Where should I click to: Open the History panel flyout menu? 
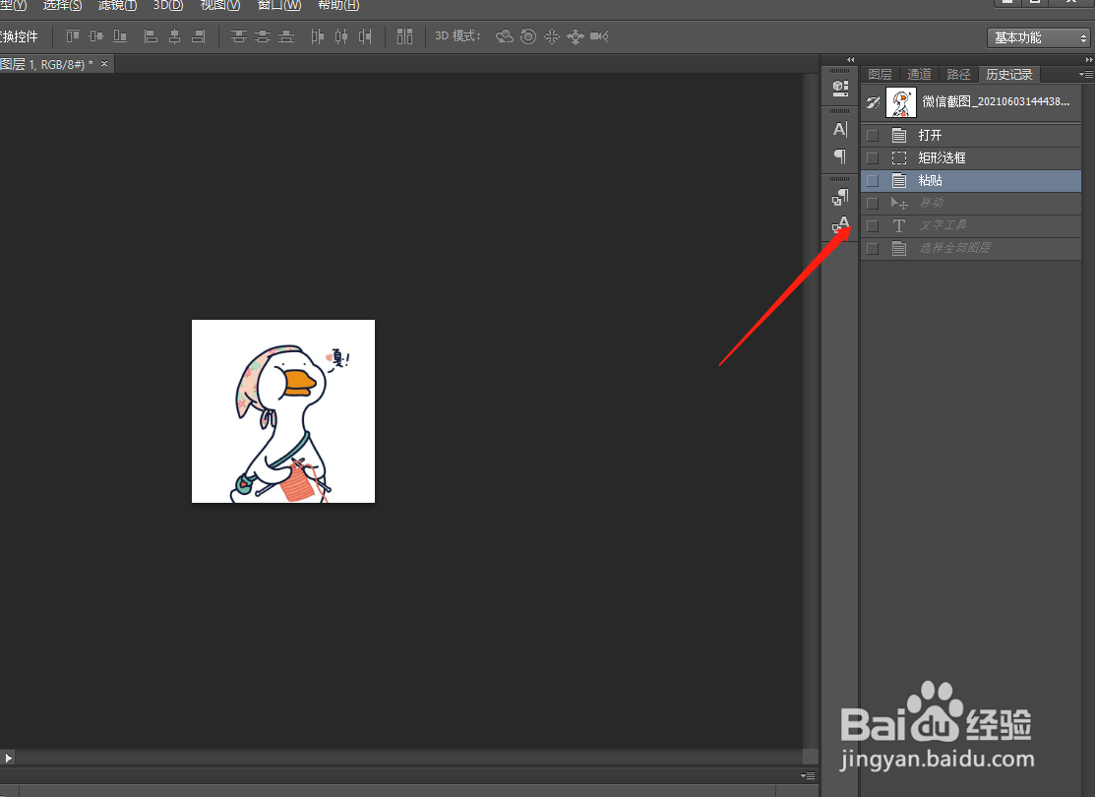pos(1085,74)
